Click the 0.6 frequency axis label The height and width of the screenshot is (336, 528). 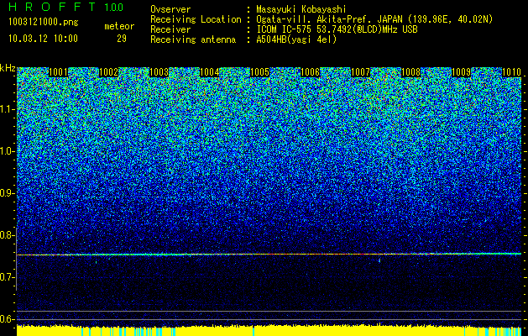coord(7,319)
